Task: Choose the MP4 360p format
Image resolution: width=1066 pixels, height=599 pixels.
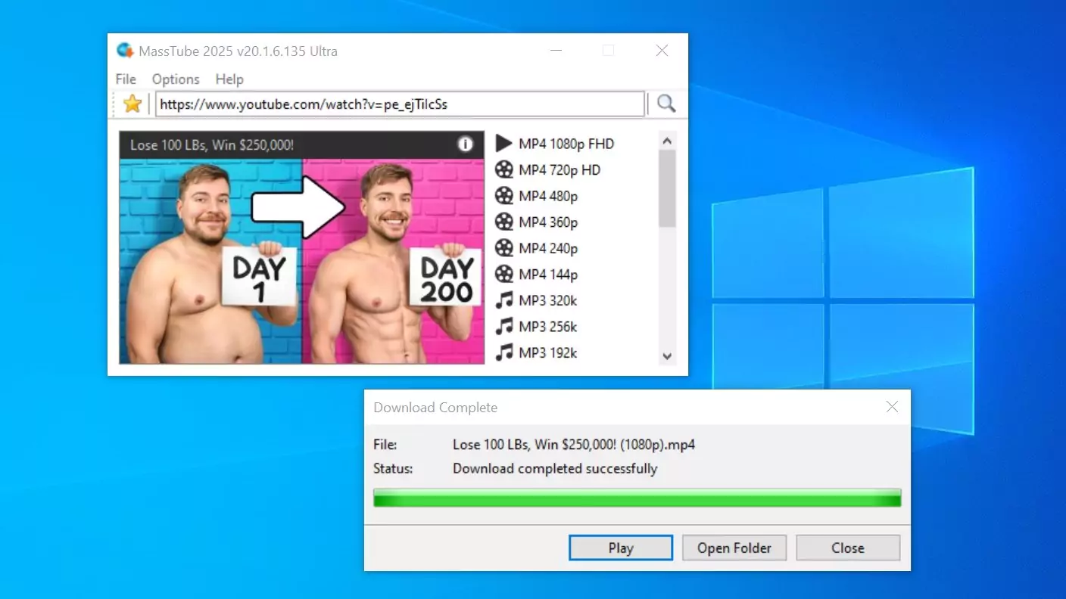Action: click(x=548, y=222)
